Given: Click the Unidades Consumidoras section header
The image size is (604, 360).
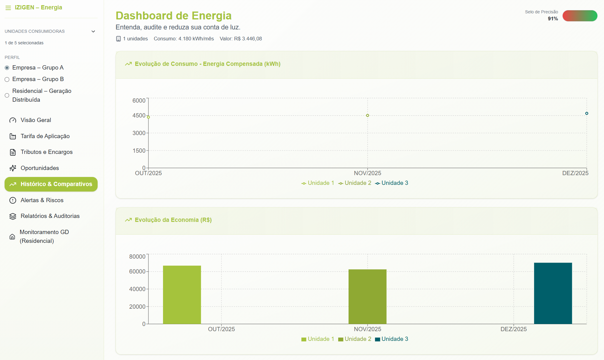Looking at the screenshot, I should (35, 31).
